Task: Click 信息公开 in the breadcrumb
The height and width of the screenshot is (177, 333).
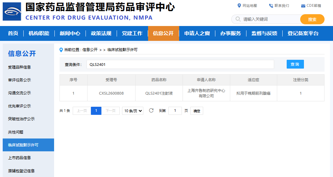Action: 90,50
